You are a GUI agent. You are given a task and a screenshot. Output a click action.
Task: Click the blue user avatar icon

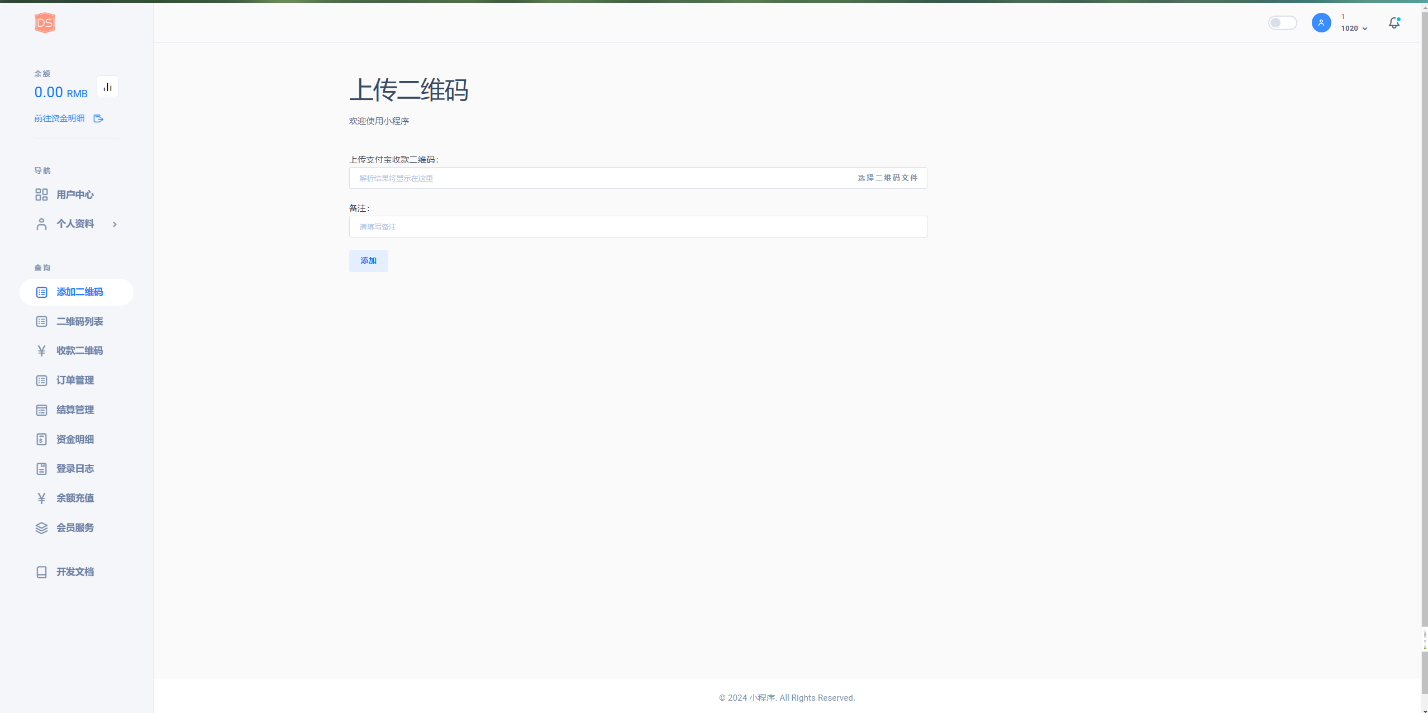point(1321,23)
